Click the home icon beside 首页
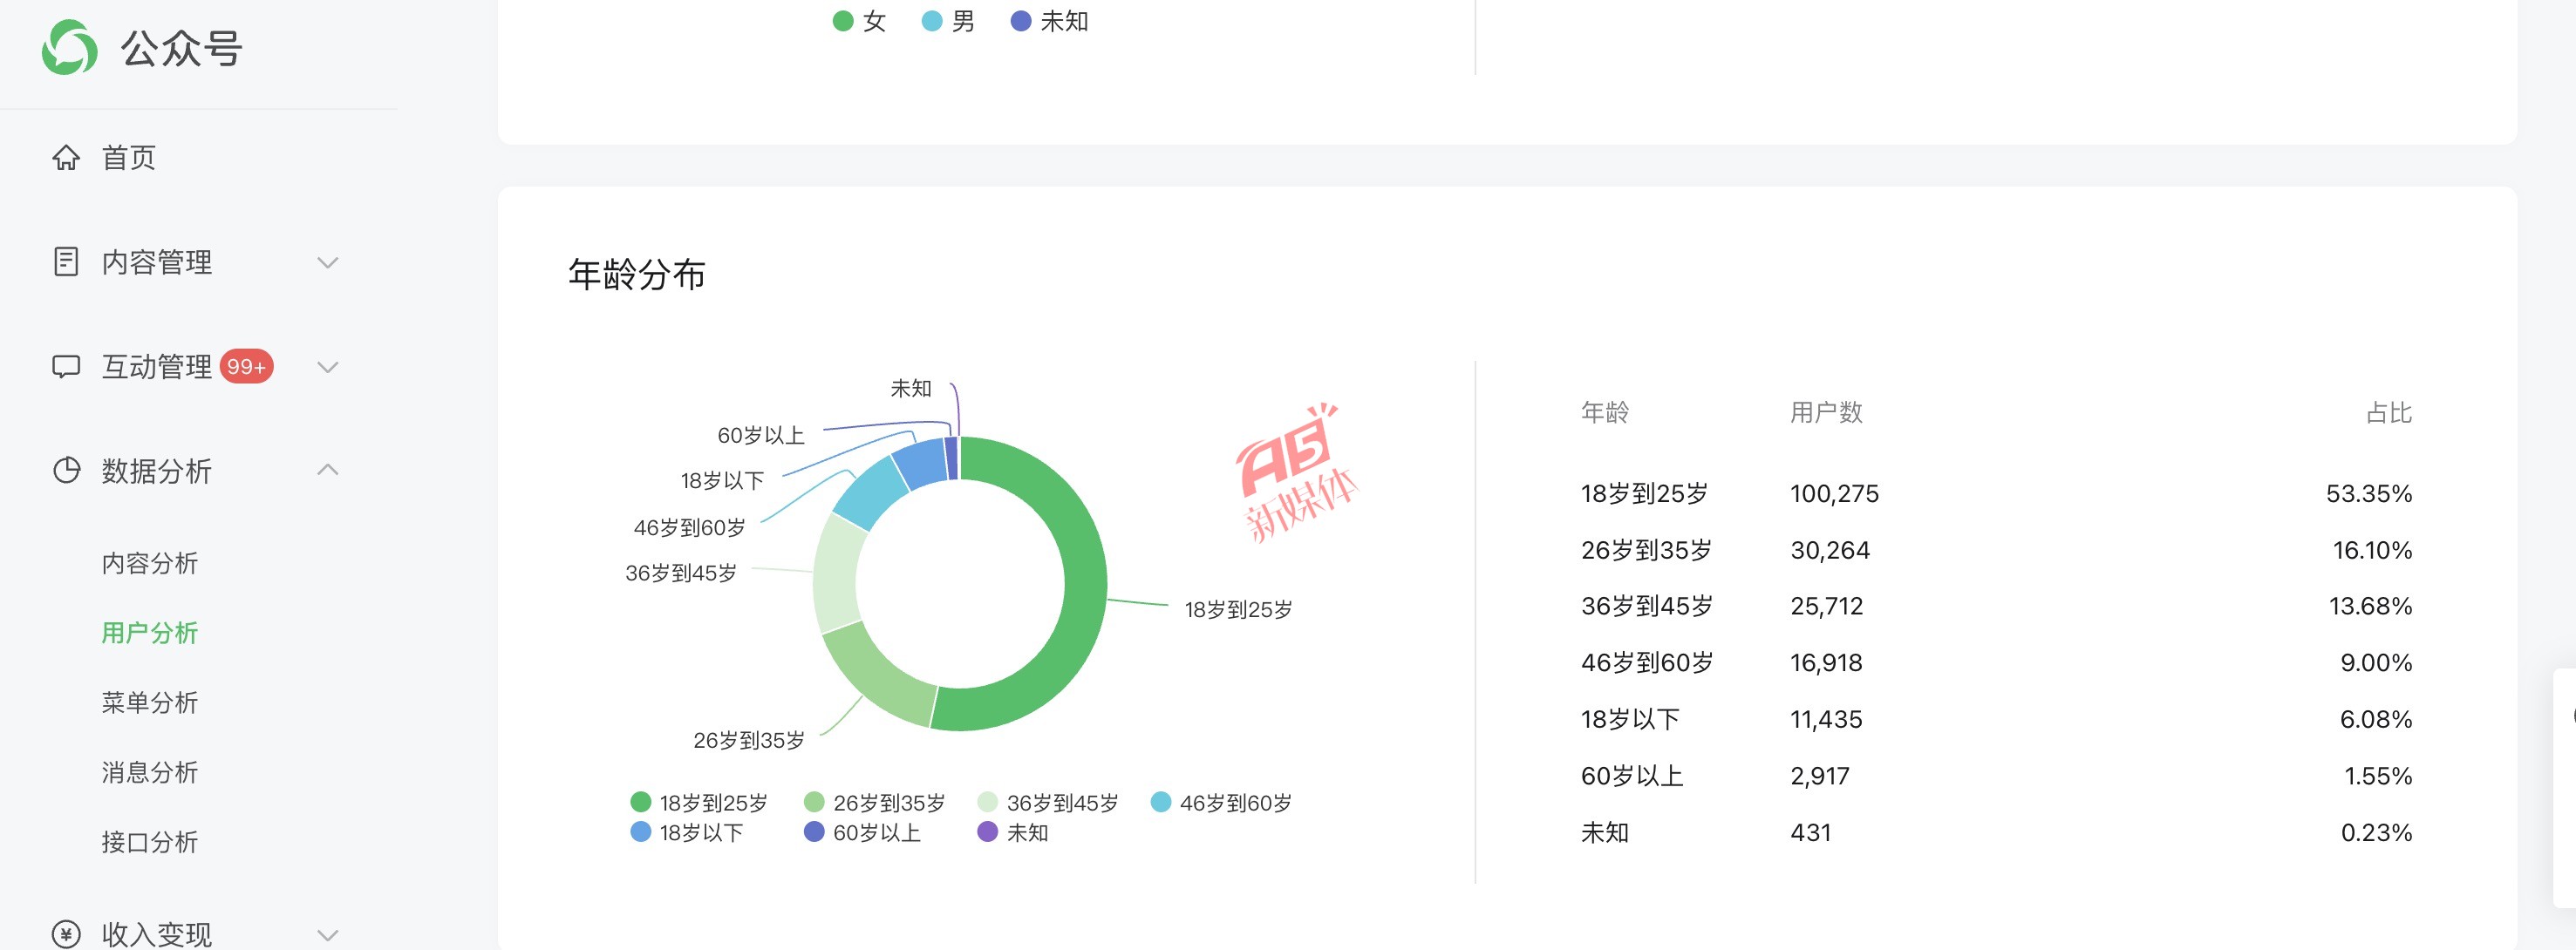2576x950 pixels. (x=66, y=158)
